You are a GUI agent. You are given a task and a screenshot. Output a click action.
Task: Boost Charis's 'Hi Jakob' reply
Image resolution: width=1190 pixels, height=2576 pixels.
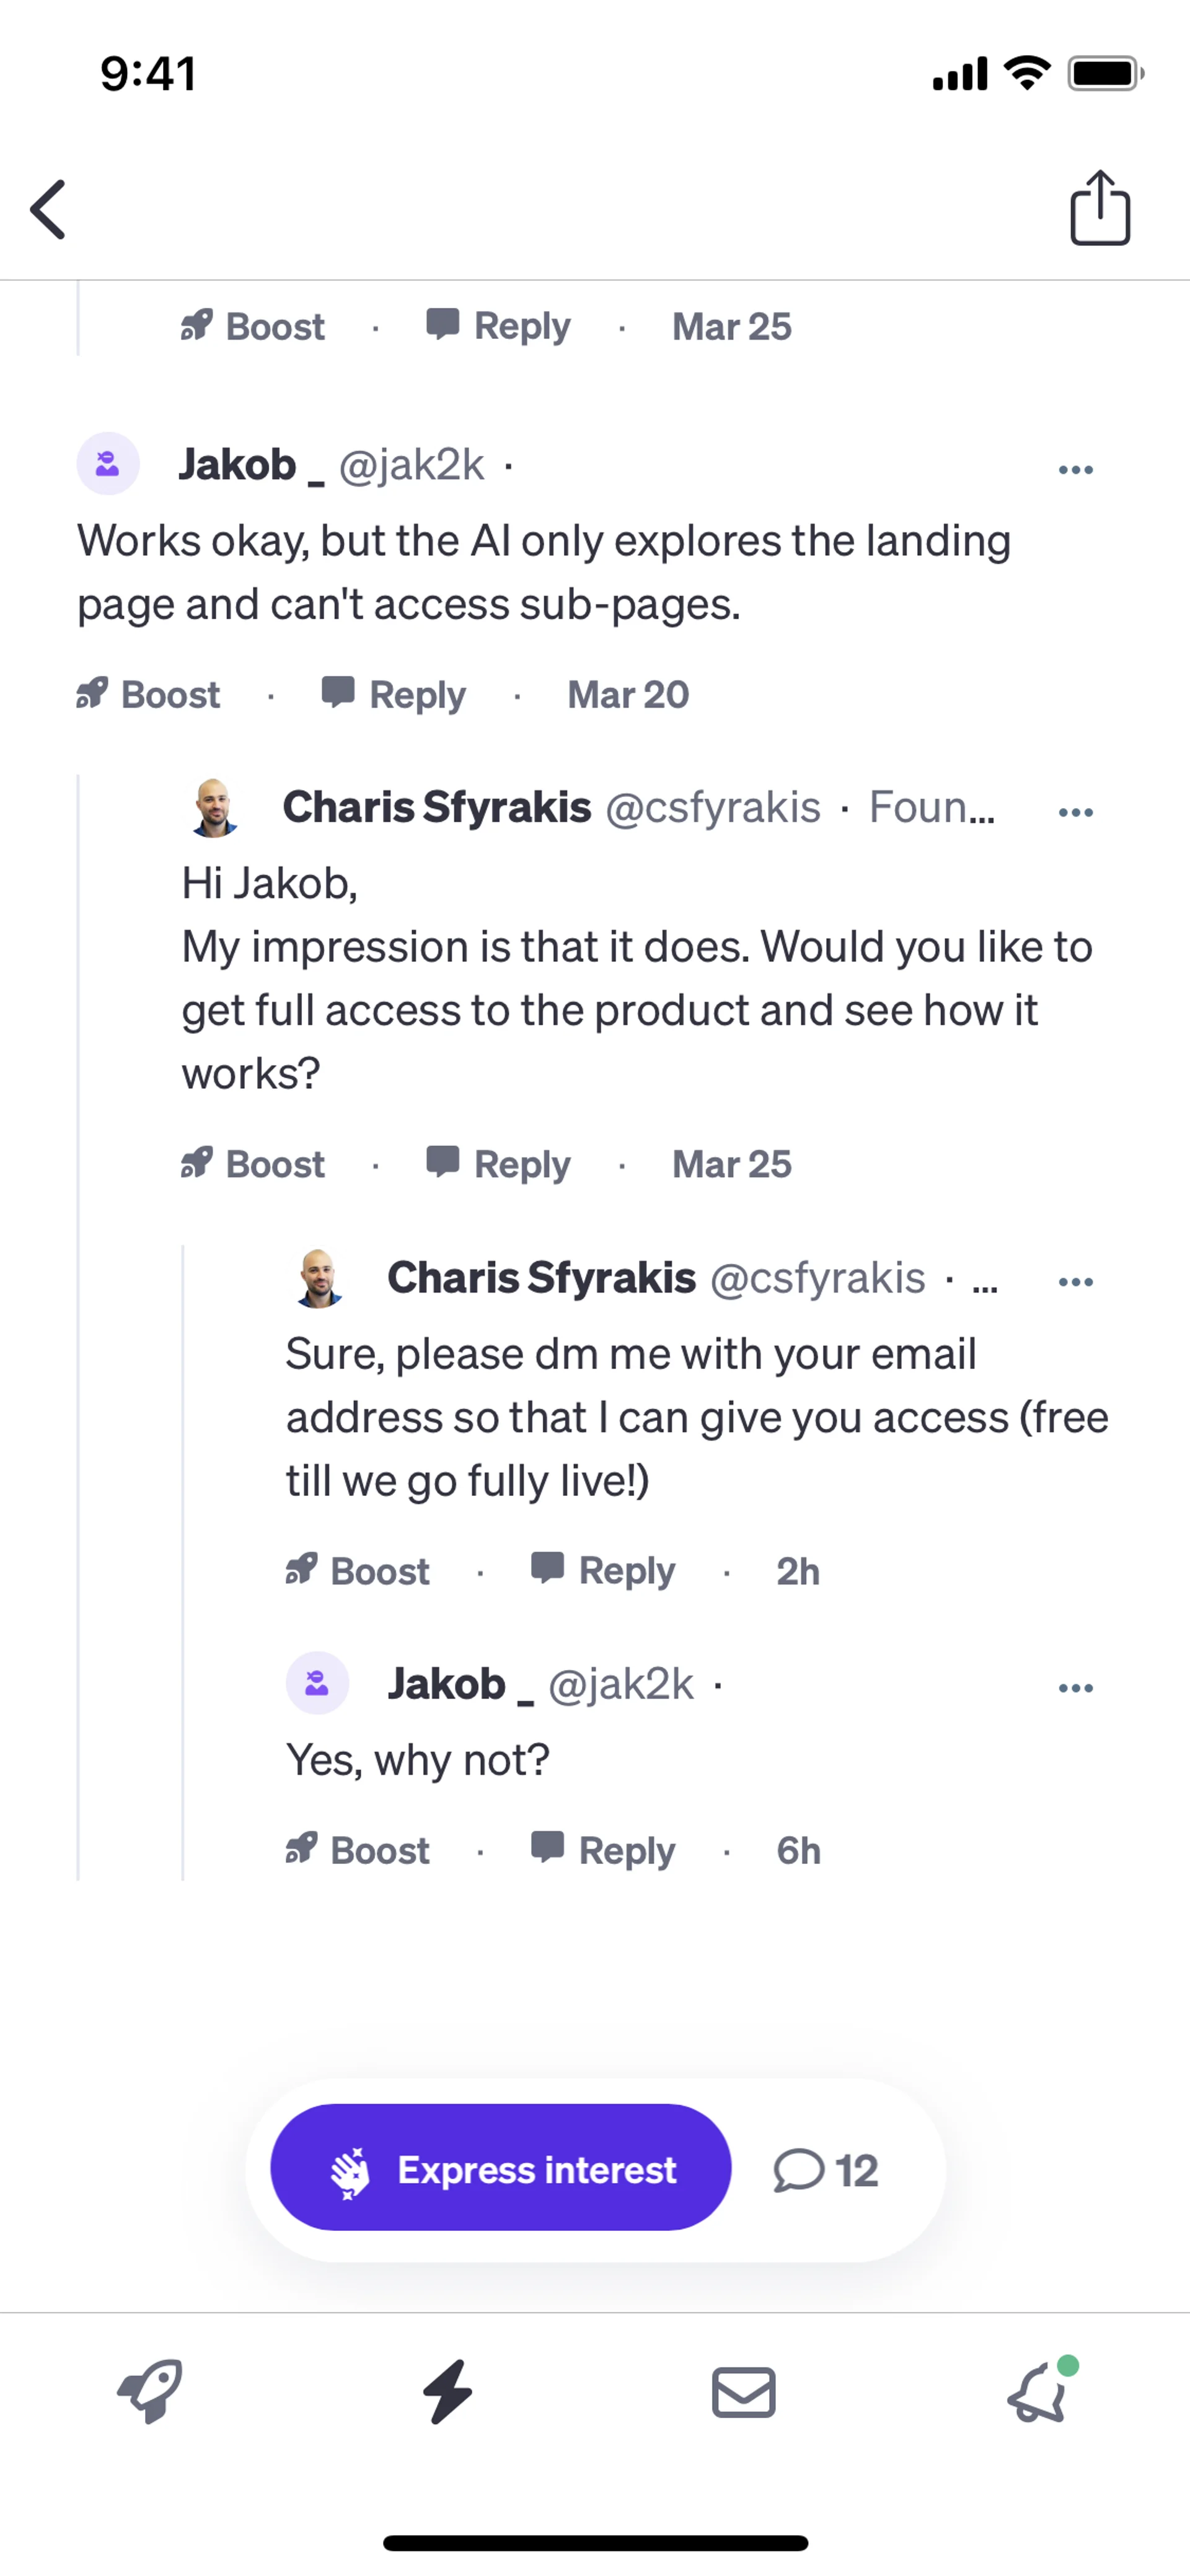[x=253, y=1164]
